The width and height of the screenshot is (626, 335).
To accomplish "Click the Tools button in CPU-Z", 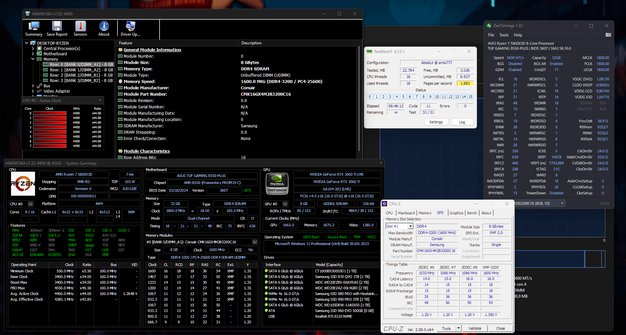I will click(x=446, y=328).
